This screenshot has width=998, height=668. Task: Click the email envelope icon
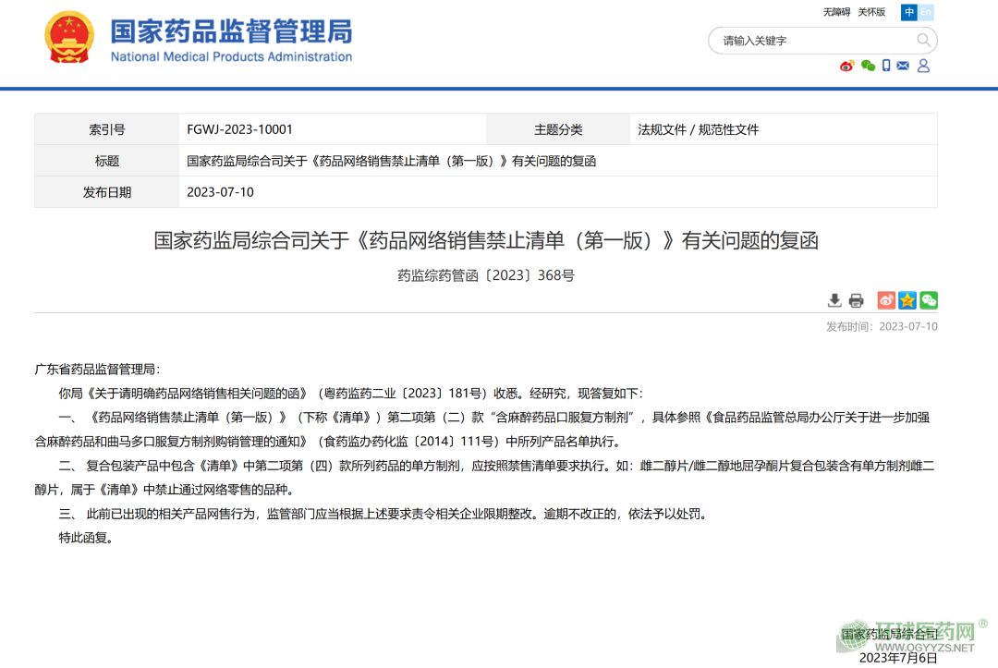pyautogui.click(x=903, y=66)
